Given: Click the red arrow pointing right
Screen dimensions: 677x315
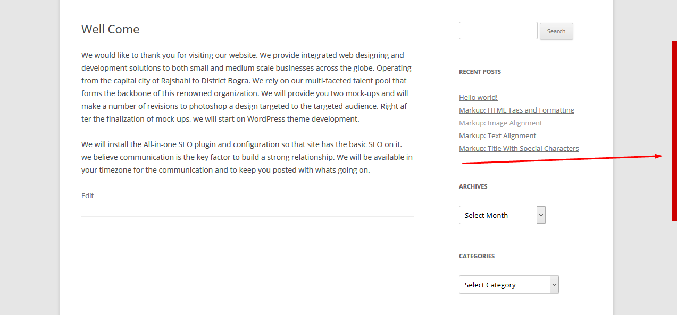Looking at the screenshot, I should pyautogui.click(x=562, y=159).
